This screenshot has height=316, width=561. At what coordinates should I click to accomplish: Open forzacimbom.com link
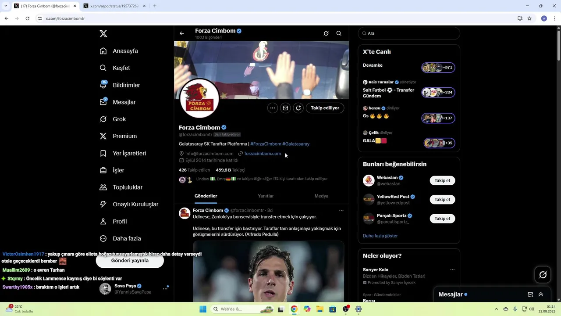(x=263, y=154)
